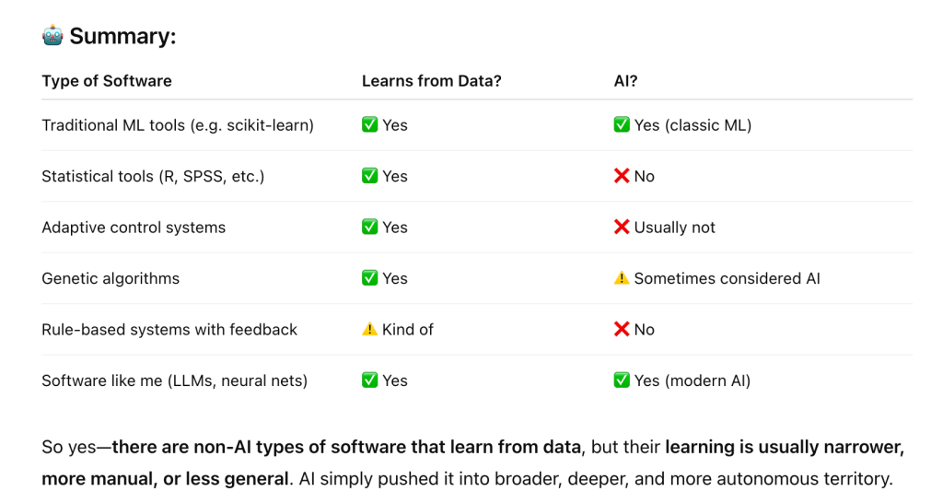Screen dimensions: 943x503
Task: Click the 'Genetic algorithms' cell
Action: click(111, 278)
